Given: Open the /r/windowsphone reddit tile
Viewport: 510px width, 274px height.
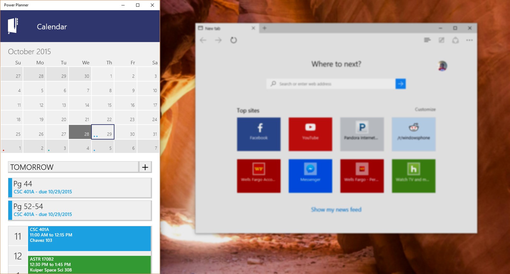Looking at the screenshot, I should click(x=414, y=134).
